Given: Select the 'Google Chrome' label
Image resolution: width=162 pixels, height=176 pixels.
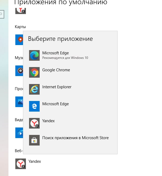Looking at the screenshot, I should (56, 70).
